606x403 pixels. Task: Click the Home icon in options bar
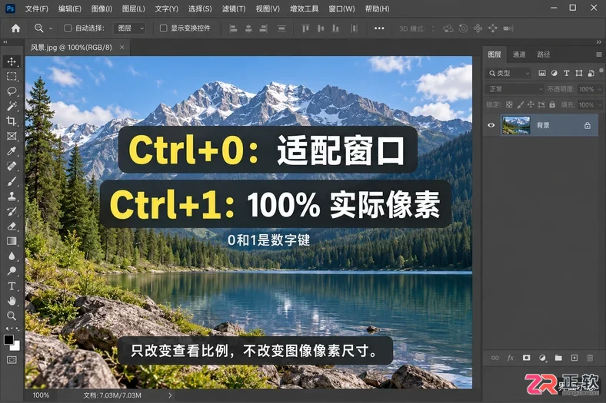pos(16,28)
